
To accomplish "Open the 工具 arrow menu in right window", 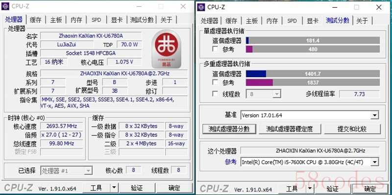I will [310, 189].
